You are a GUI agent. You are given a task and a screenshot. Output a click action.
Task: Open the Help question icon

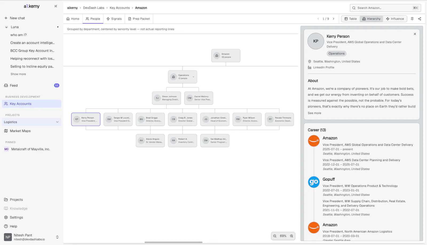(6, 226)
